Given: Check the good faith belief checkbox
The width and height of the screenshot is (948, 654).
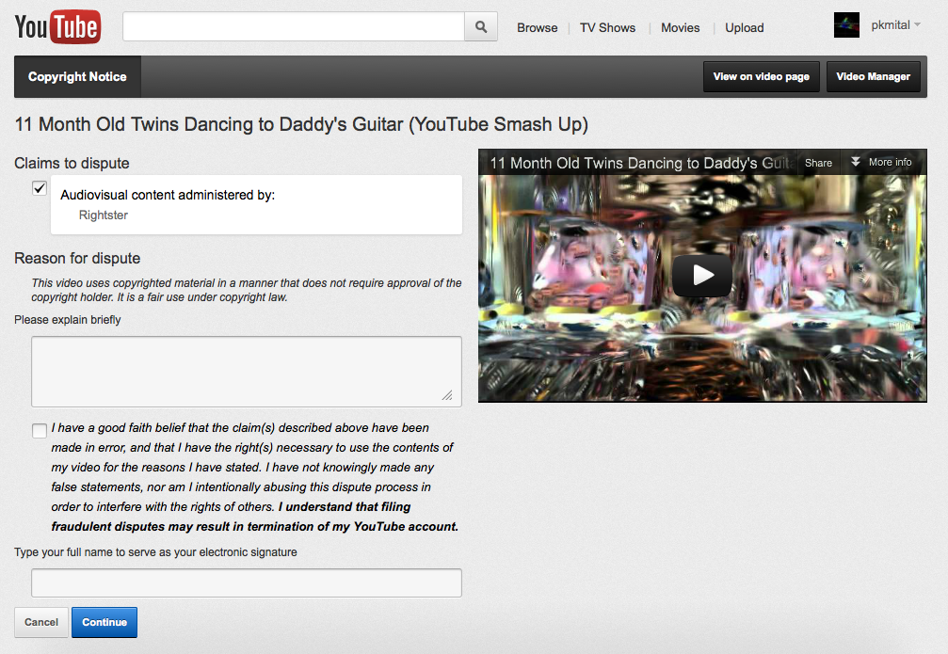Looking at the screenshot, I should [x=40, y=431].
